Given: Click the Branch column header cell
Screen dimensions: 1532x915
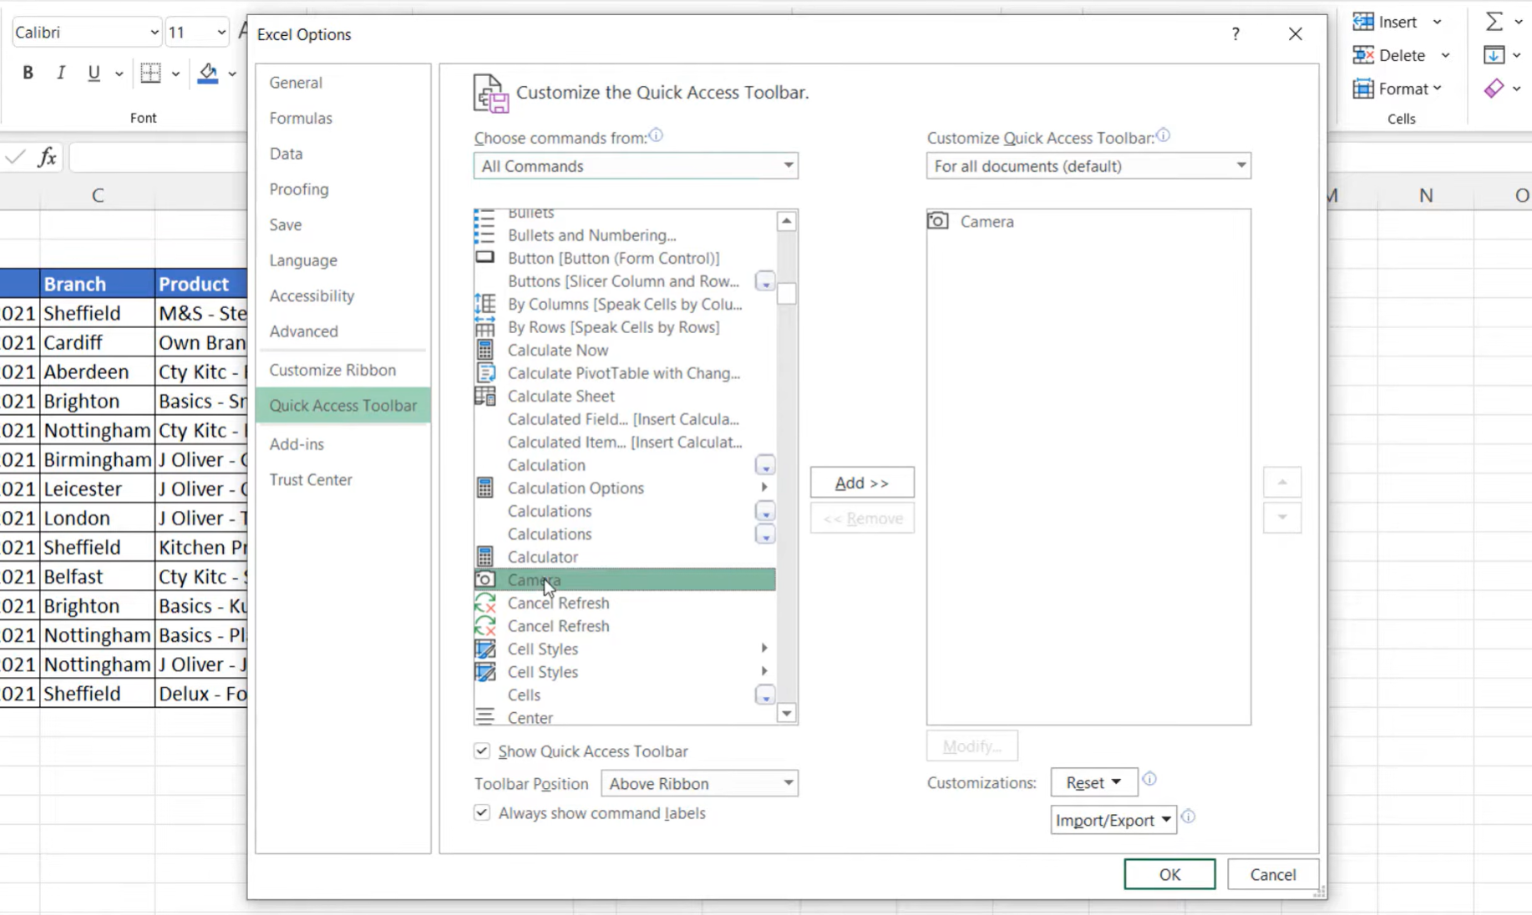Looking at the screenshot, I should pos(97,284).
